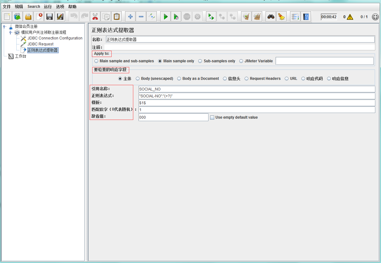Open the 帮助 menu

tap(72, 7)
